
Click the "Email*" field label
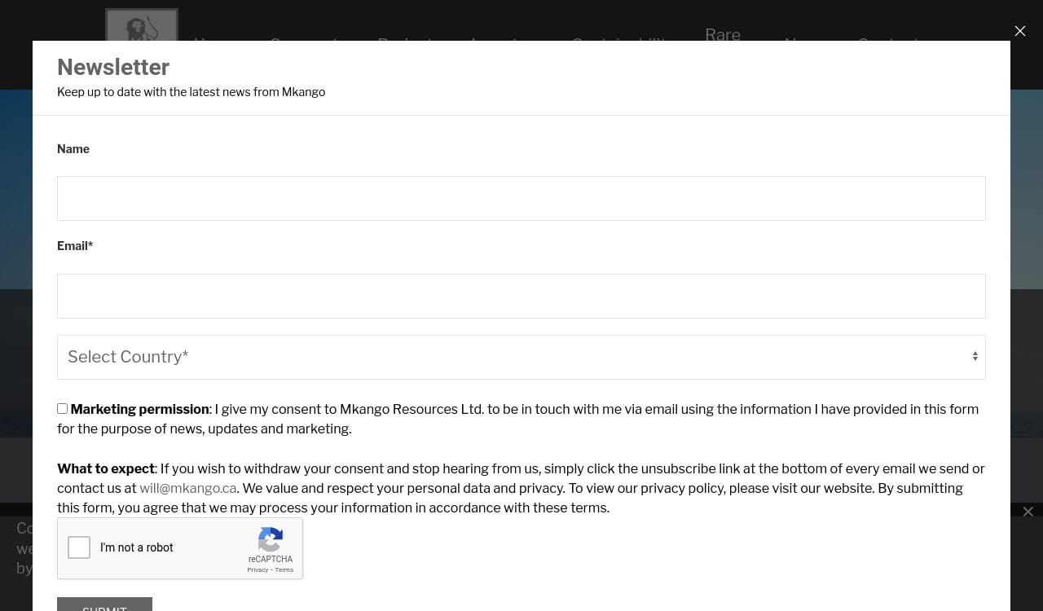tap(75, 246)
